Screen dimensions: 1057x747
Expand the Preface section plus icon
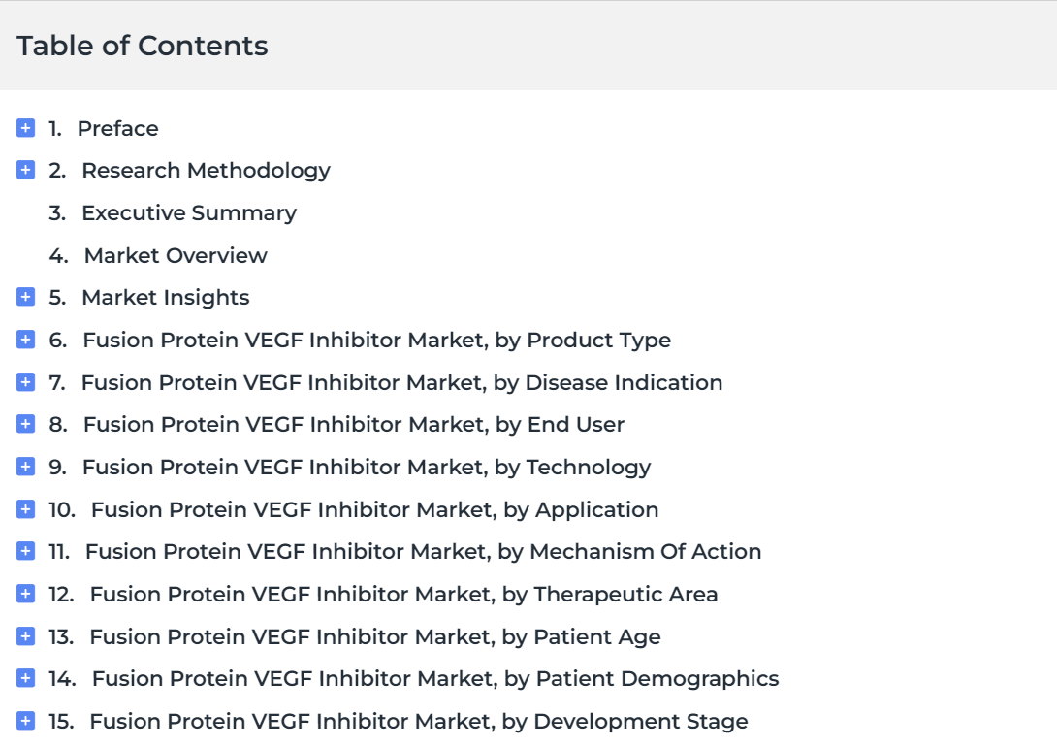coord(25,127)
